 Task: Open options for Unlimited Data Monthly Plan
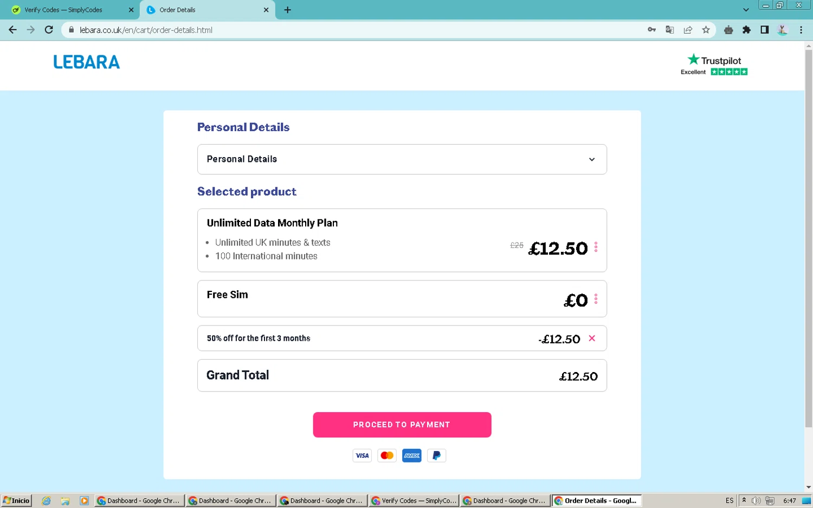(x=596, y=247)
